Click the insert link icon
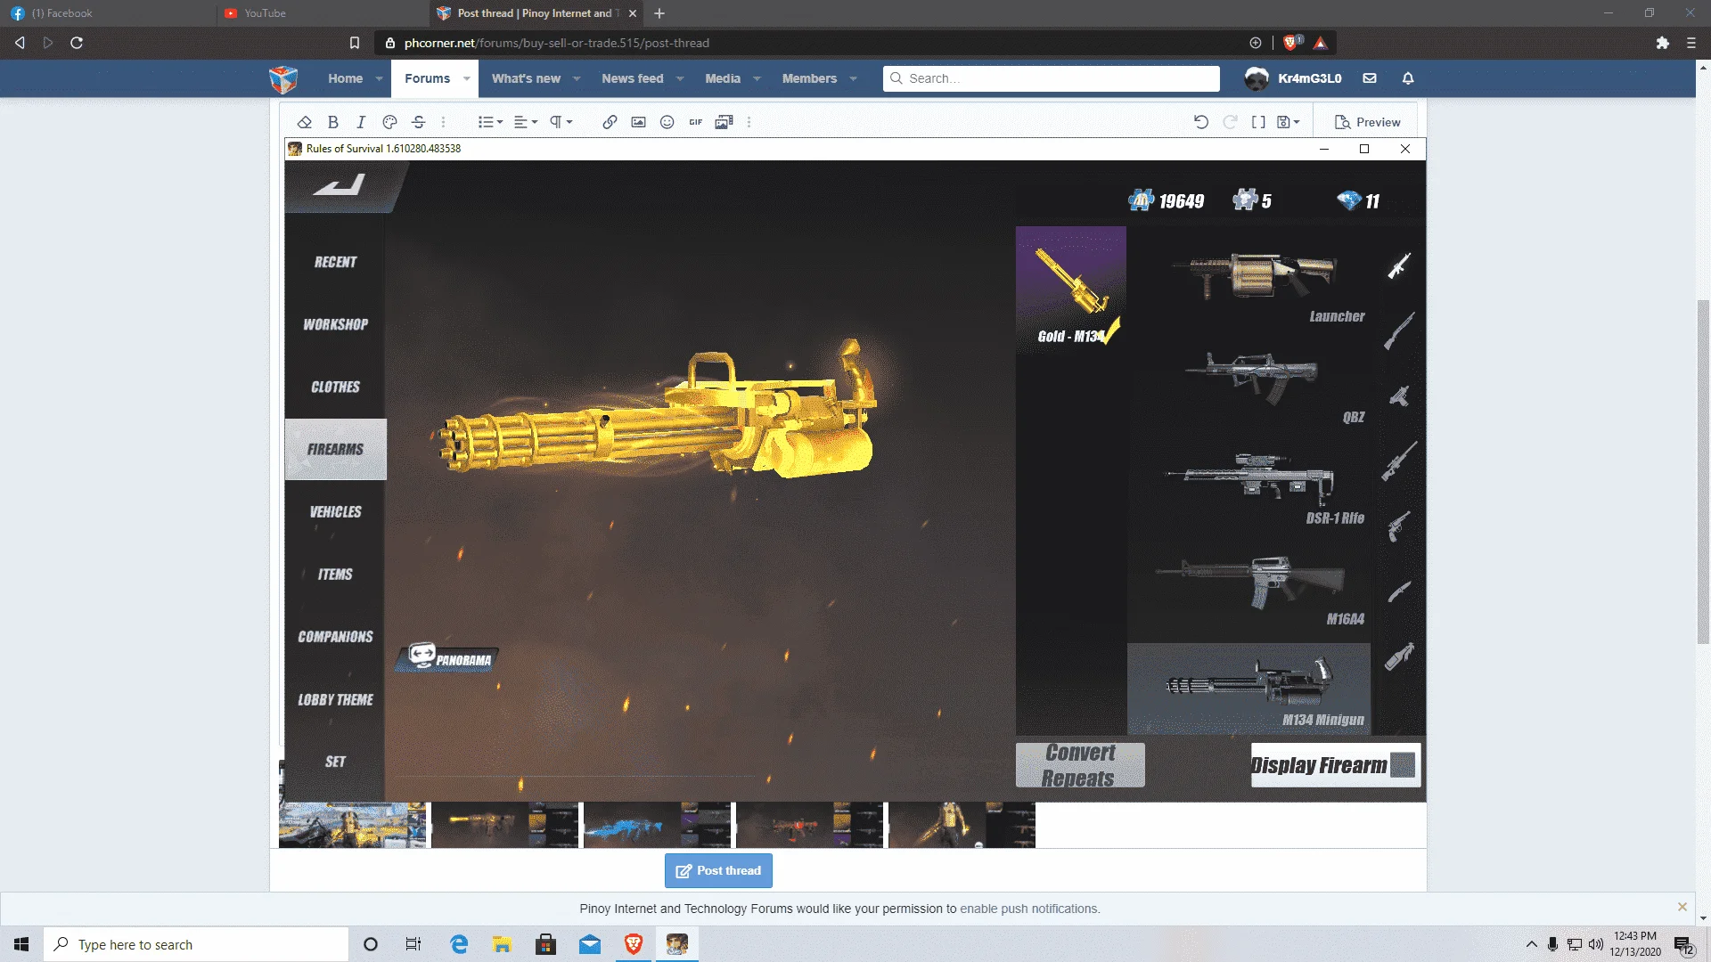Image resolution: width=1711 pixels, height=962 pixels. pyautogui.click(x=610, y=122)
